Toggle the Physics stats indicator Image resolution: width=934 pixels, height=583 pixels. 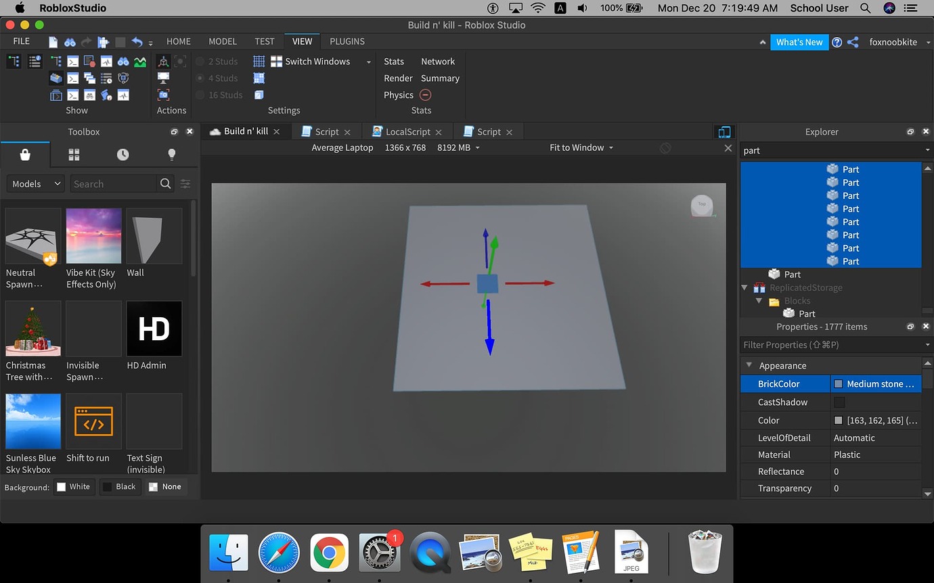point(425,95)
